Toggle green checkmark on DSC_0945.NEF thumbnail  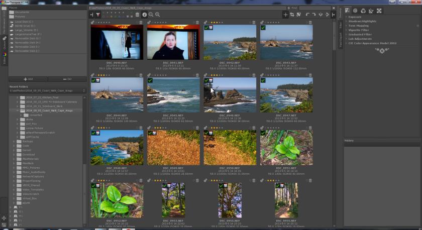pyautogui.click(x=150, y=80)
